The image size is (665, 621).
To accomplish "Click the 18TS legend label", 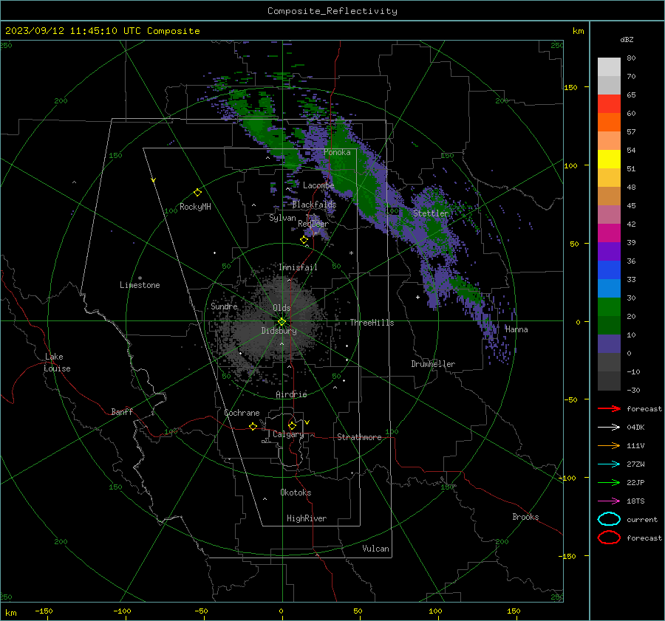I will click(635, 501).
